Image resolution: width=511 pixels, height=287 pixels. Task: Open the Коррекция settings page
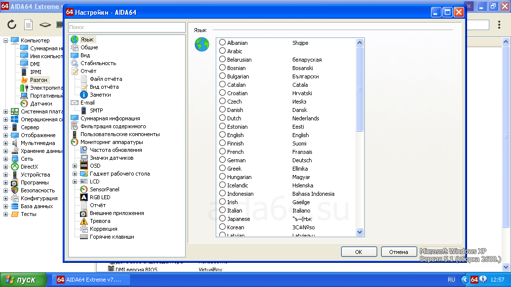click(103, 229)
